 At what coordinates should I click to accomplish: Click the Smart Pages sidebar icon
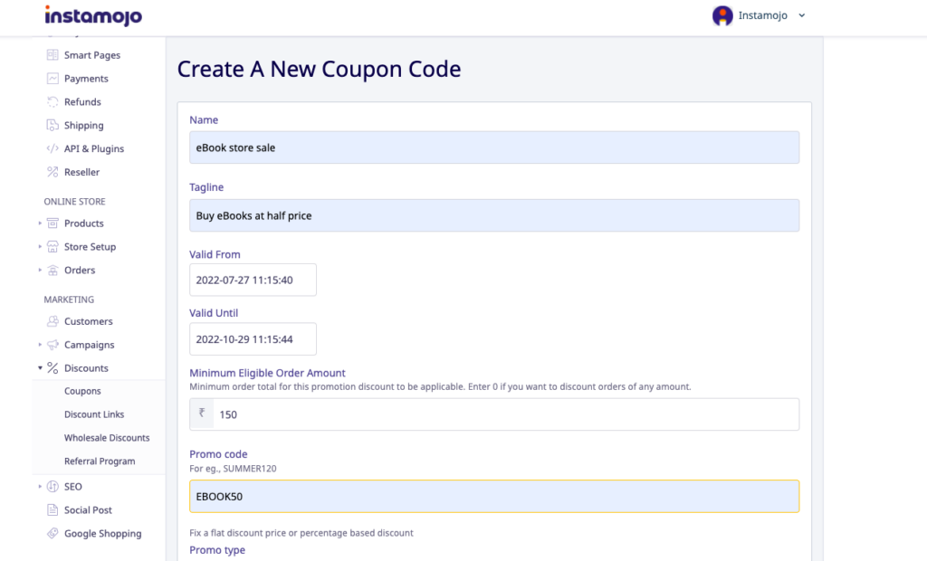pos(53,55)
